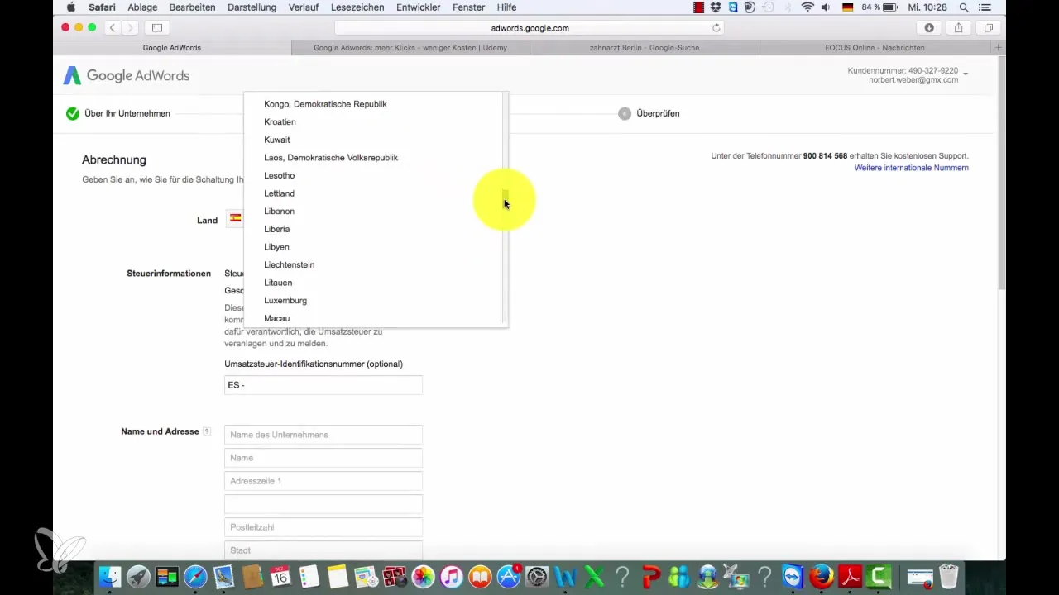Focus the Safari address bar
Viewport: 1059px width, 595px height.
coord(529,27)
